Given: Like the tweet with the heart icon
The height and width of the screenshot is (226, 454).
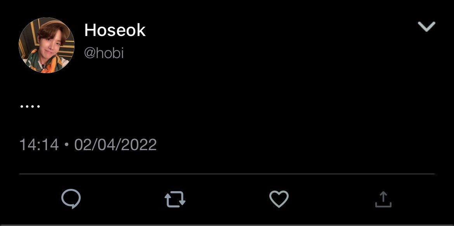Looking at the screenshot, I should pos(279,199).
